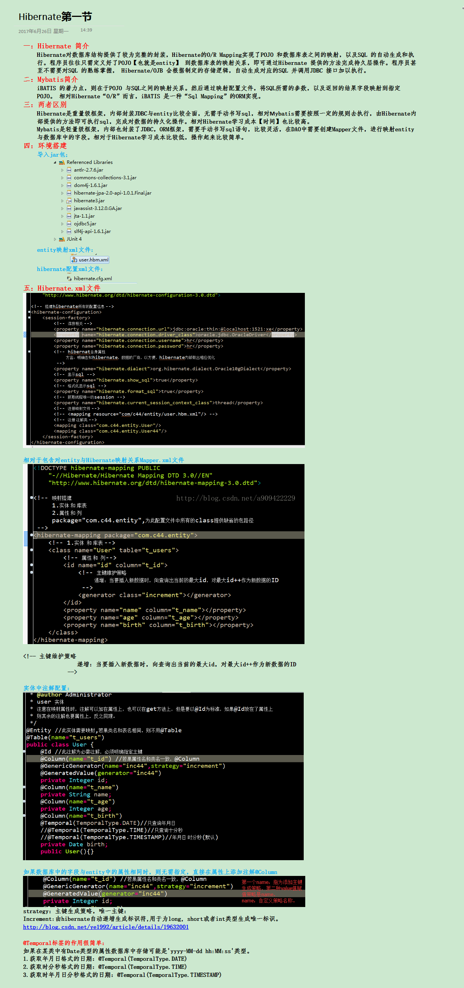
Task: Click heading 一: Hibernate 简介
Action: pyautogui.click(x=56, y=46)
